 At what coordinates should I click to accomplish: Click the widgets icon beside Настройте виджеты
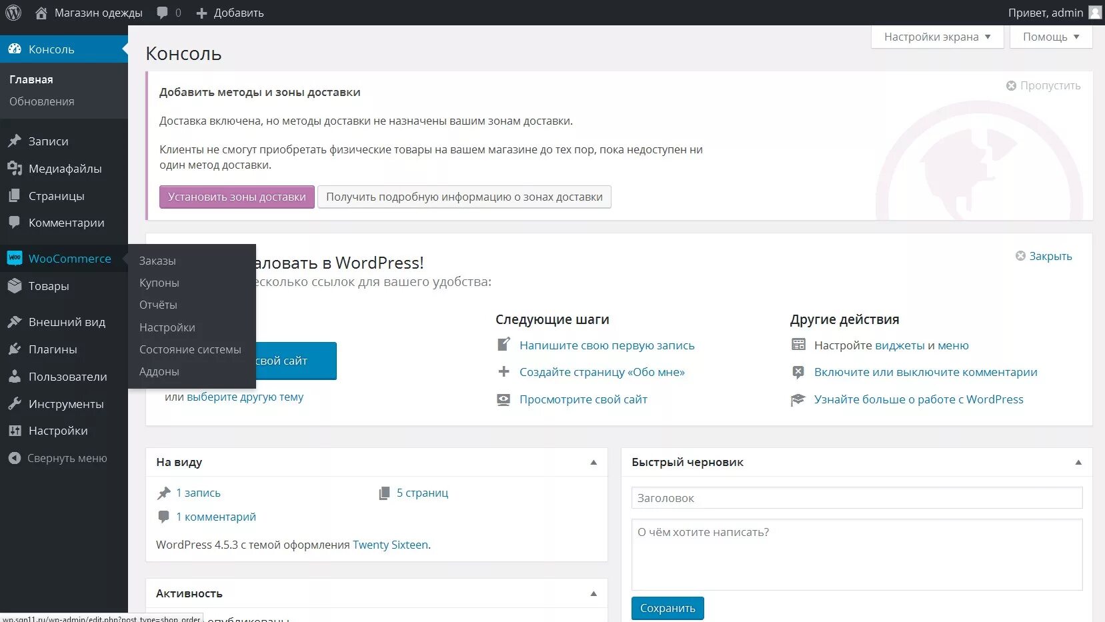(x=798, y=345)
